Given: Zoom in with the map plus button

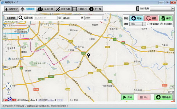Looking at the screenshot, I should pyautogui.click(x=8, y=92).
